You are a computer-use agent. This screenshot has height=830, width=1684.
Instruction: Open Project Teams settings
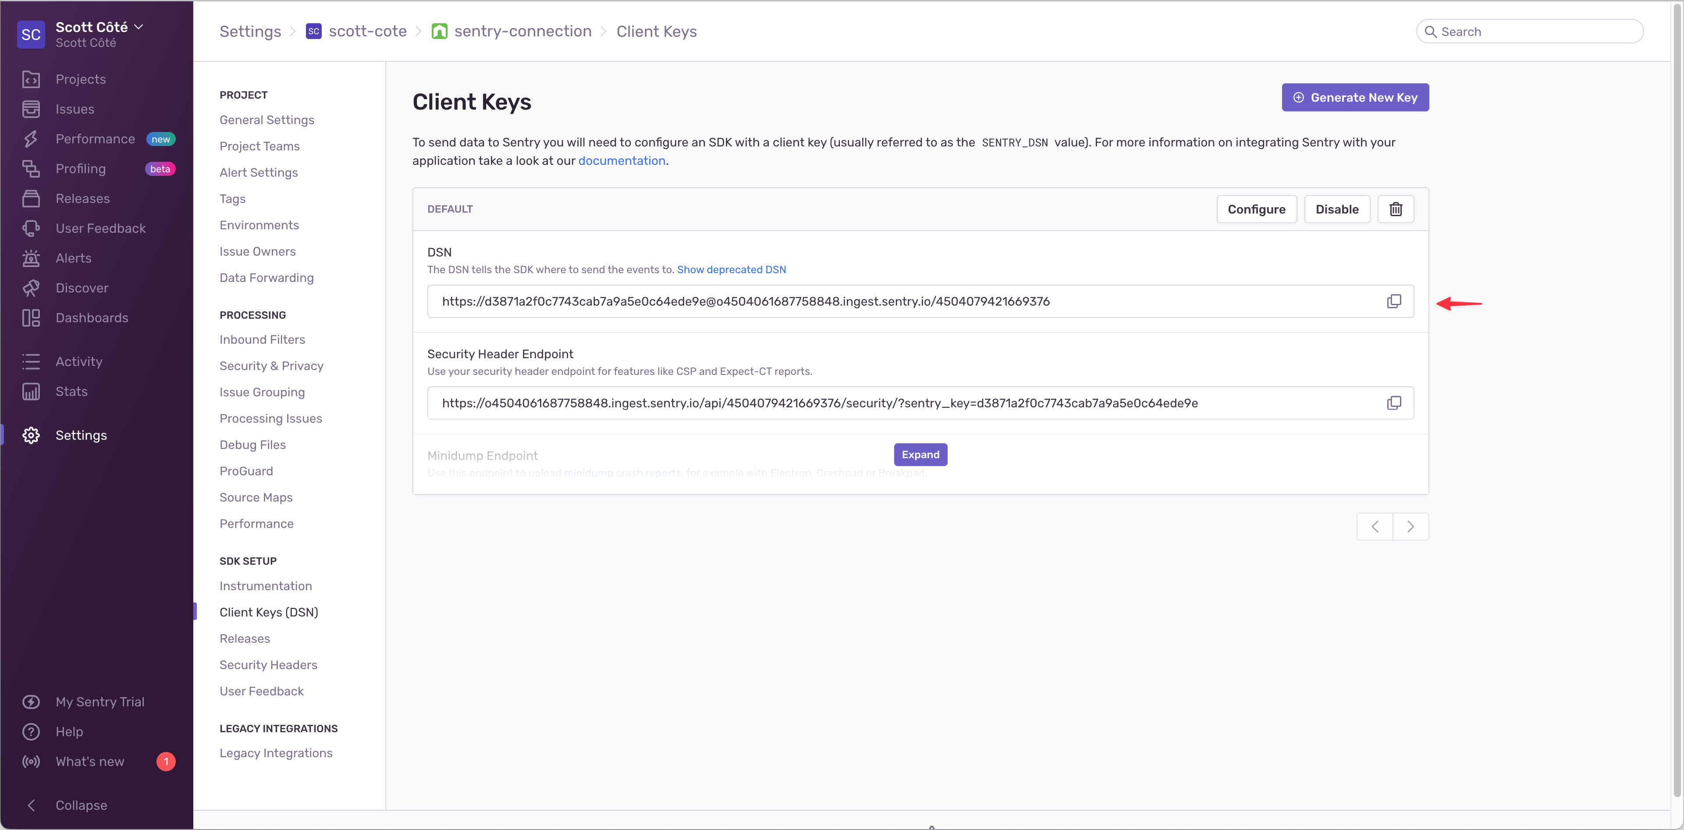(x=259, y=146)
